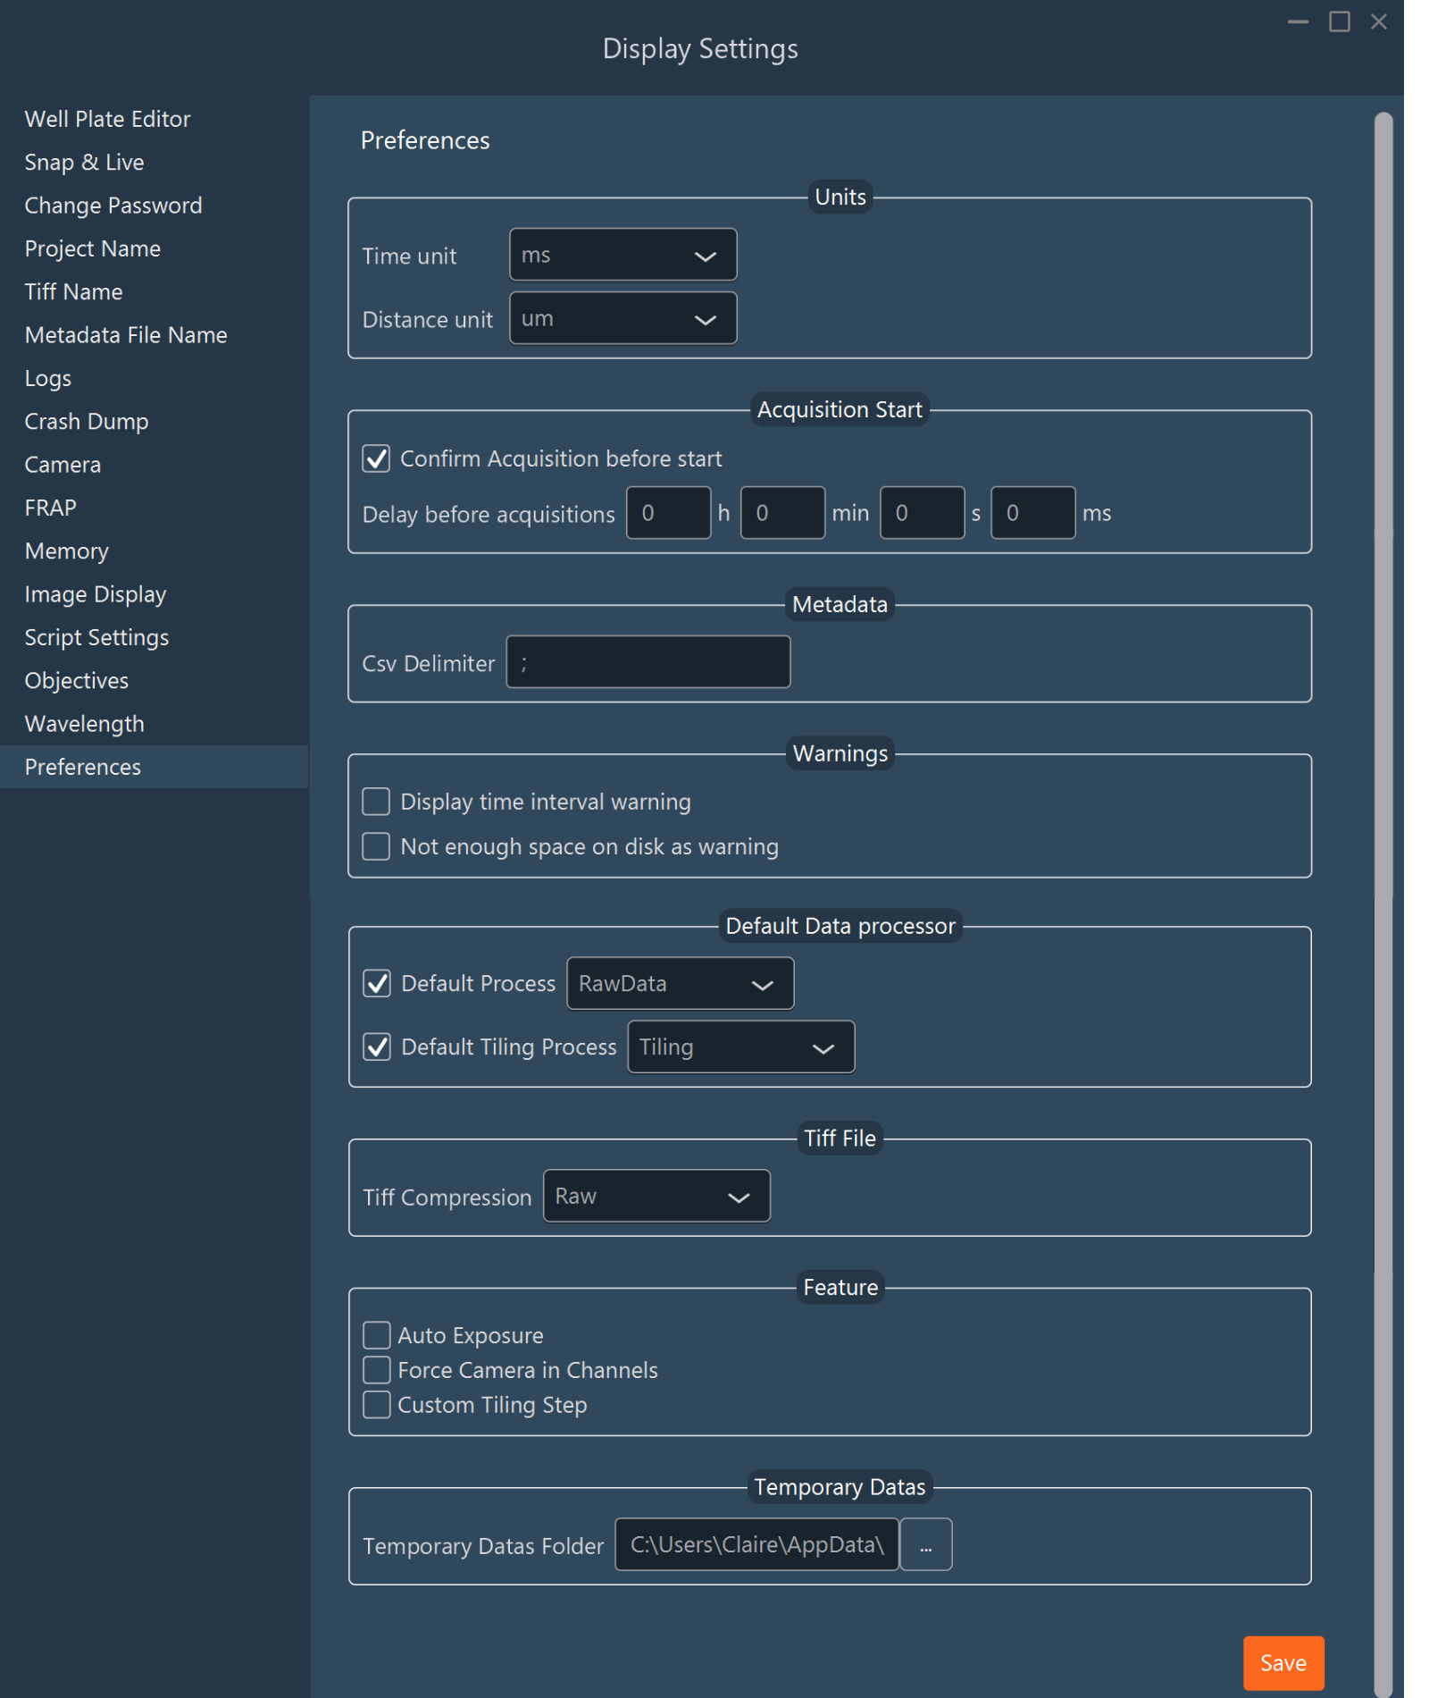The height and width of the screenshot is (1698, 1429).
Task: Open the Default Tiling Process dropdown
Action: 740,1047
